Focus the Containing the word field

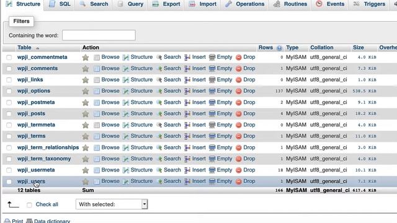[99, 35]
